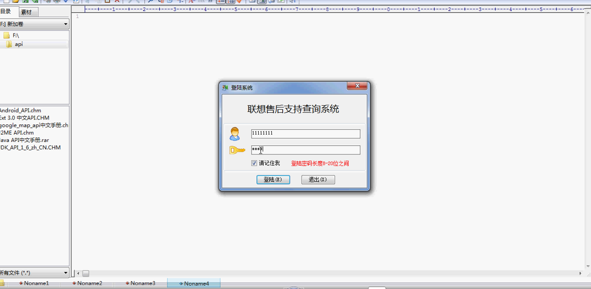The width and height of the screenshot is (591, 289).
Task: Click the 联想售后支持查询系统 heading text
Action: [x=293, y=109]
